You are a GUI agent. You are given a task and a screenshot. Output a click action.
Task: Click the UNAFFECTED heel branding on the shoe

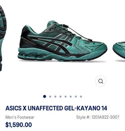[28, 41]
